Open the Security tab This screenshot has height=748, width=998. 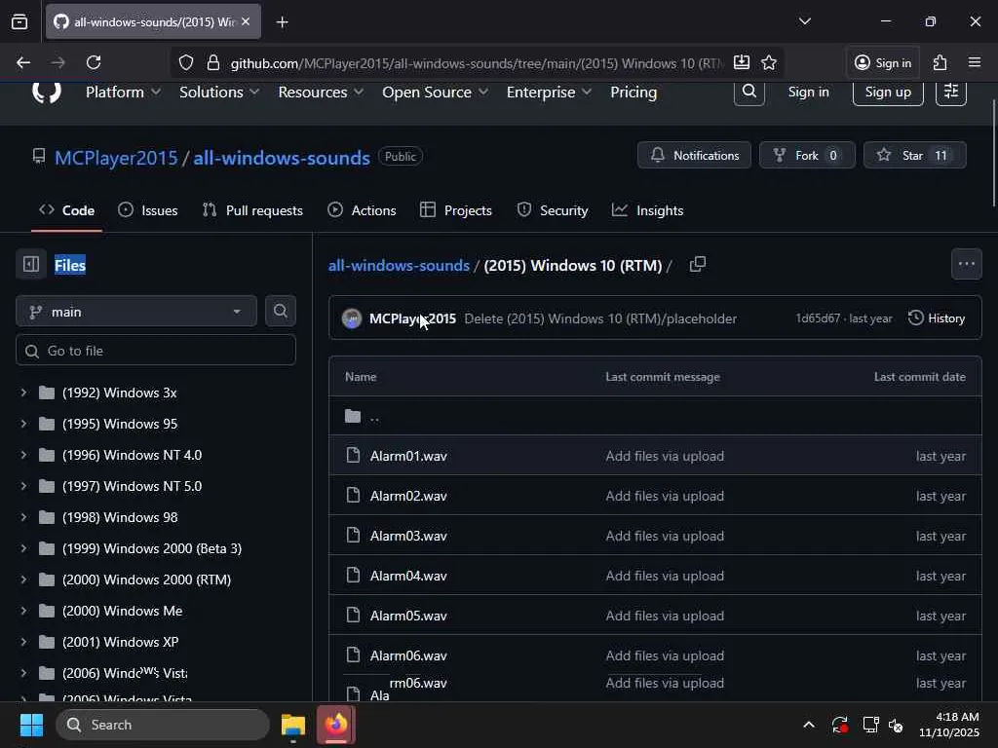[553, 210]
